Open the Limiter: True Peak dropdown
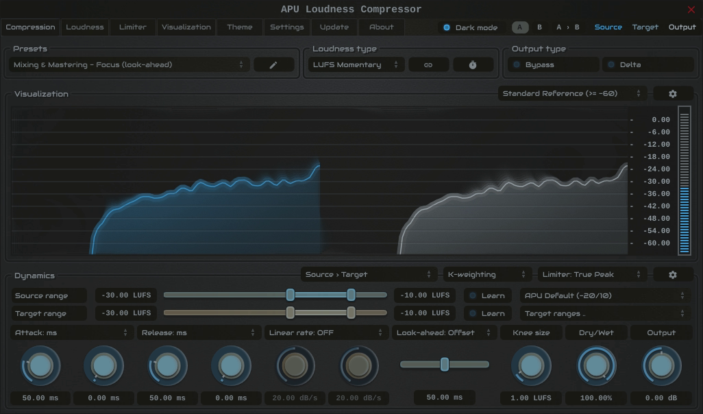Image resolution: width=703 pixels, height=414 pixels. tap(592, 274)
